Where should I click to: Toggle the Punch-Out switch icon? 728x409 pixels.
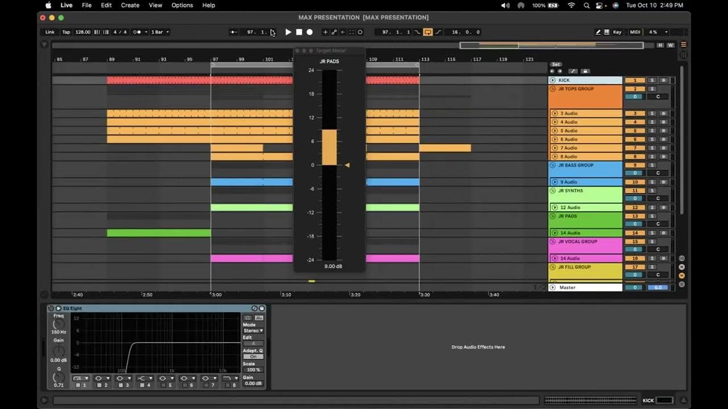click(x=439, y=32)
